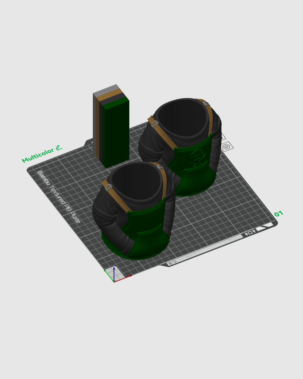Click the brown top strip of prime tower
The image size is (303, 379).
click(x=111, y=95)
